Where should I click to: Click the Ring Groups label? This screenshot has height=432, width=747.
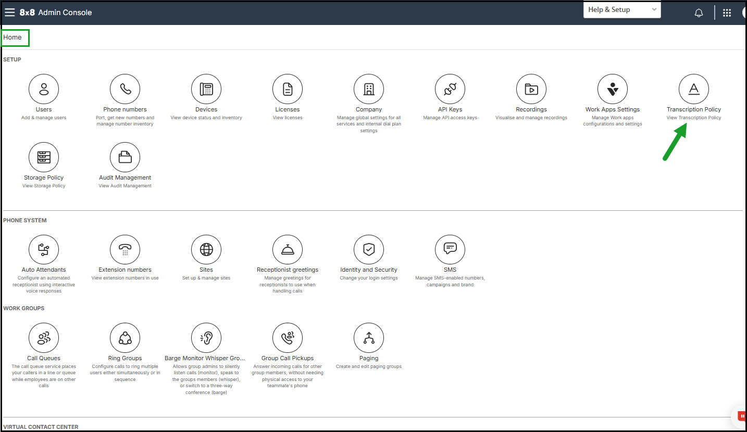coord(125,358)
